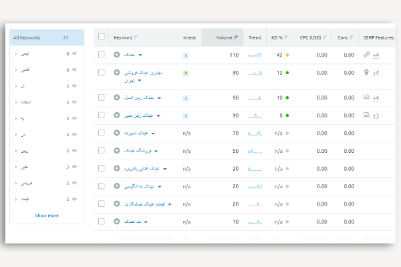Expand the طبی keyword group
This screenshot has height=267, width=401.
click(16, 167)
